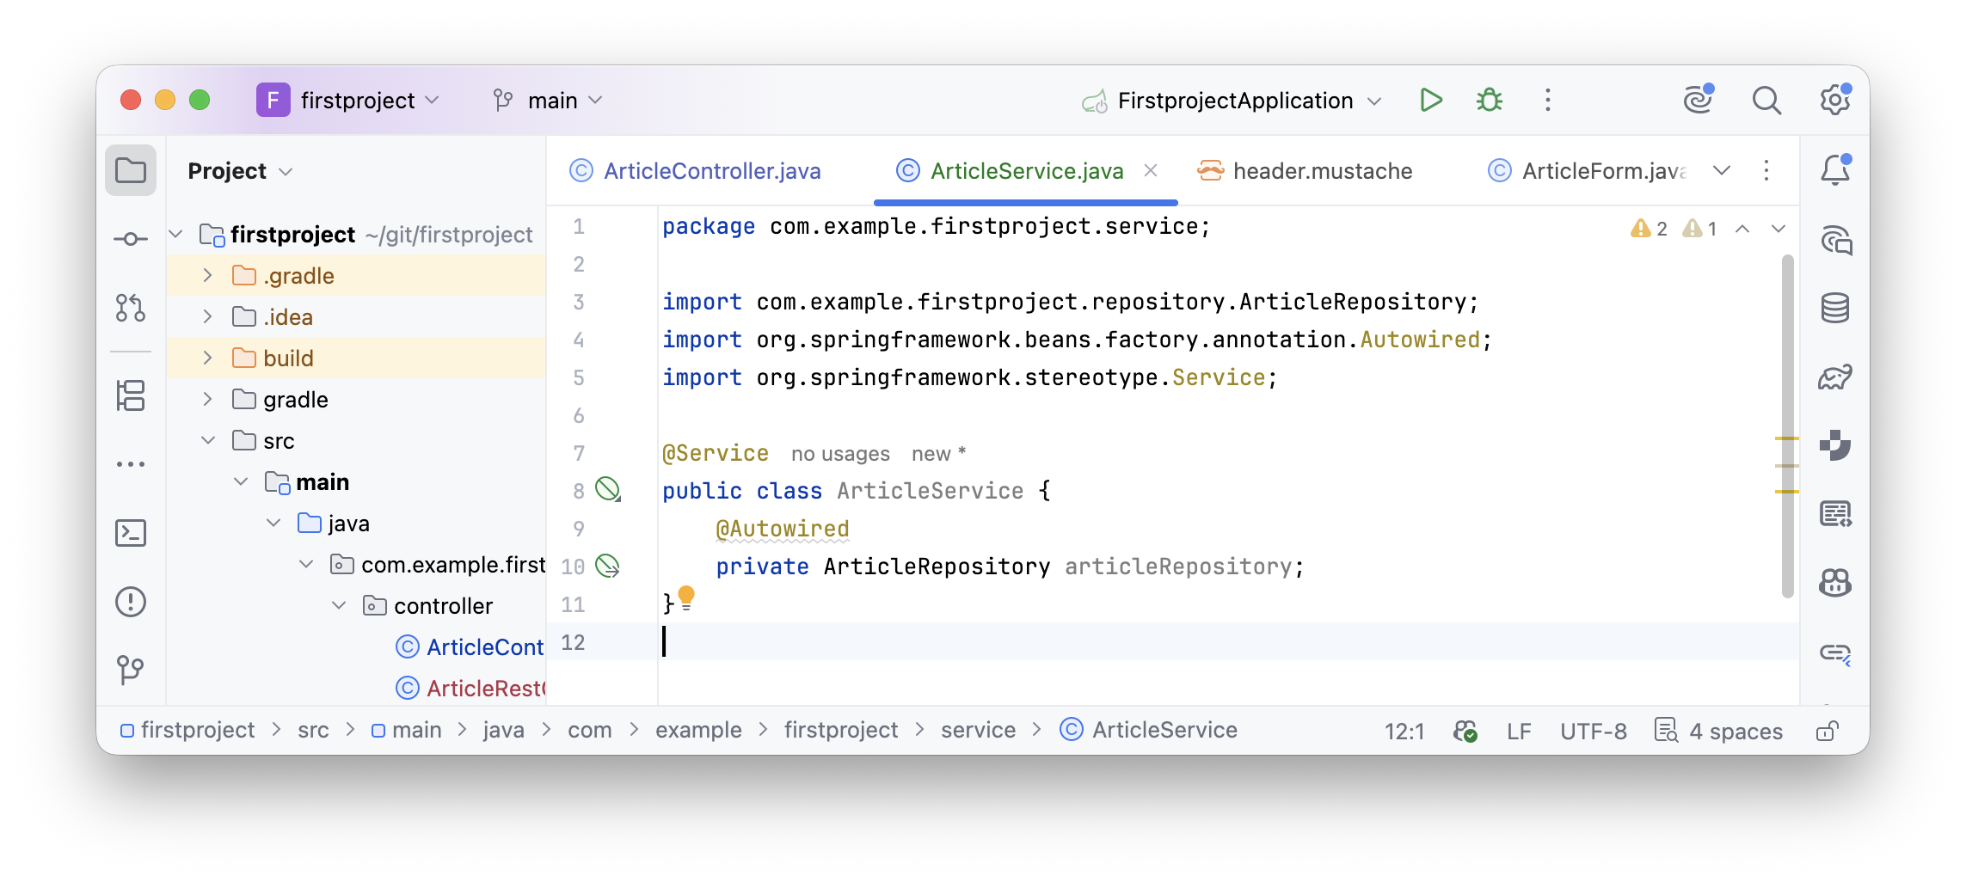
Task: Show hidden editor tabs dropdown
Action: tap(1722, 170)
